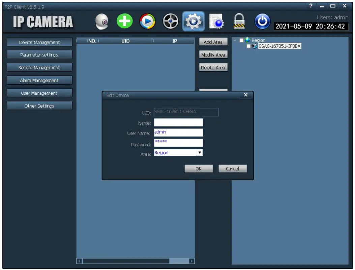Image resolution: width=355 pixels, height=270 pixels.
Task: Click the OK button in Edit Device
Action: click(199, 168)
